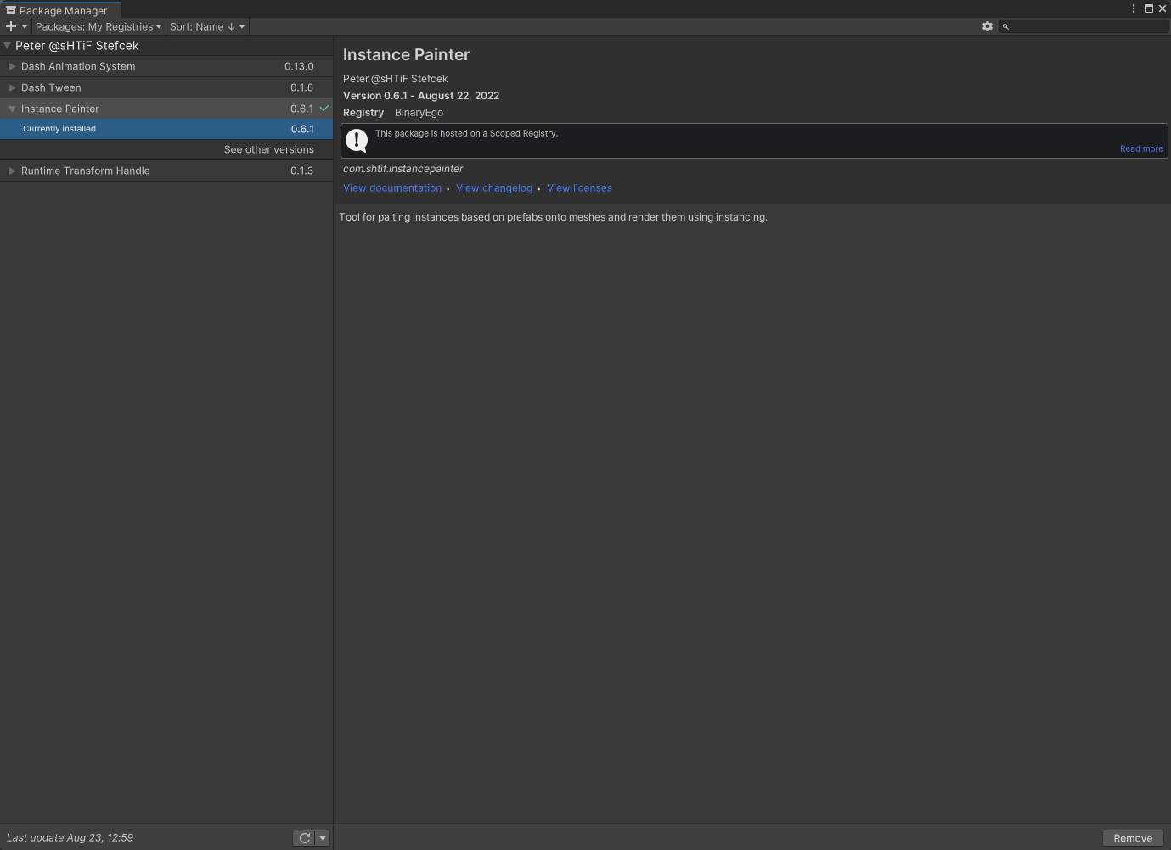Select the Package Manager tab

pos(60,10)
